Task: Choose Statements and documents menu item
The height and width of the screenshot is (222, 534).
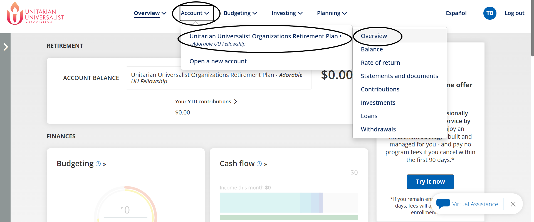Action: [x=399, y=76]
